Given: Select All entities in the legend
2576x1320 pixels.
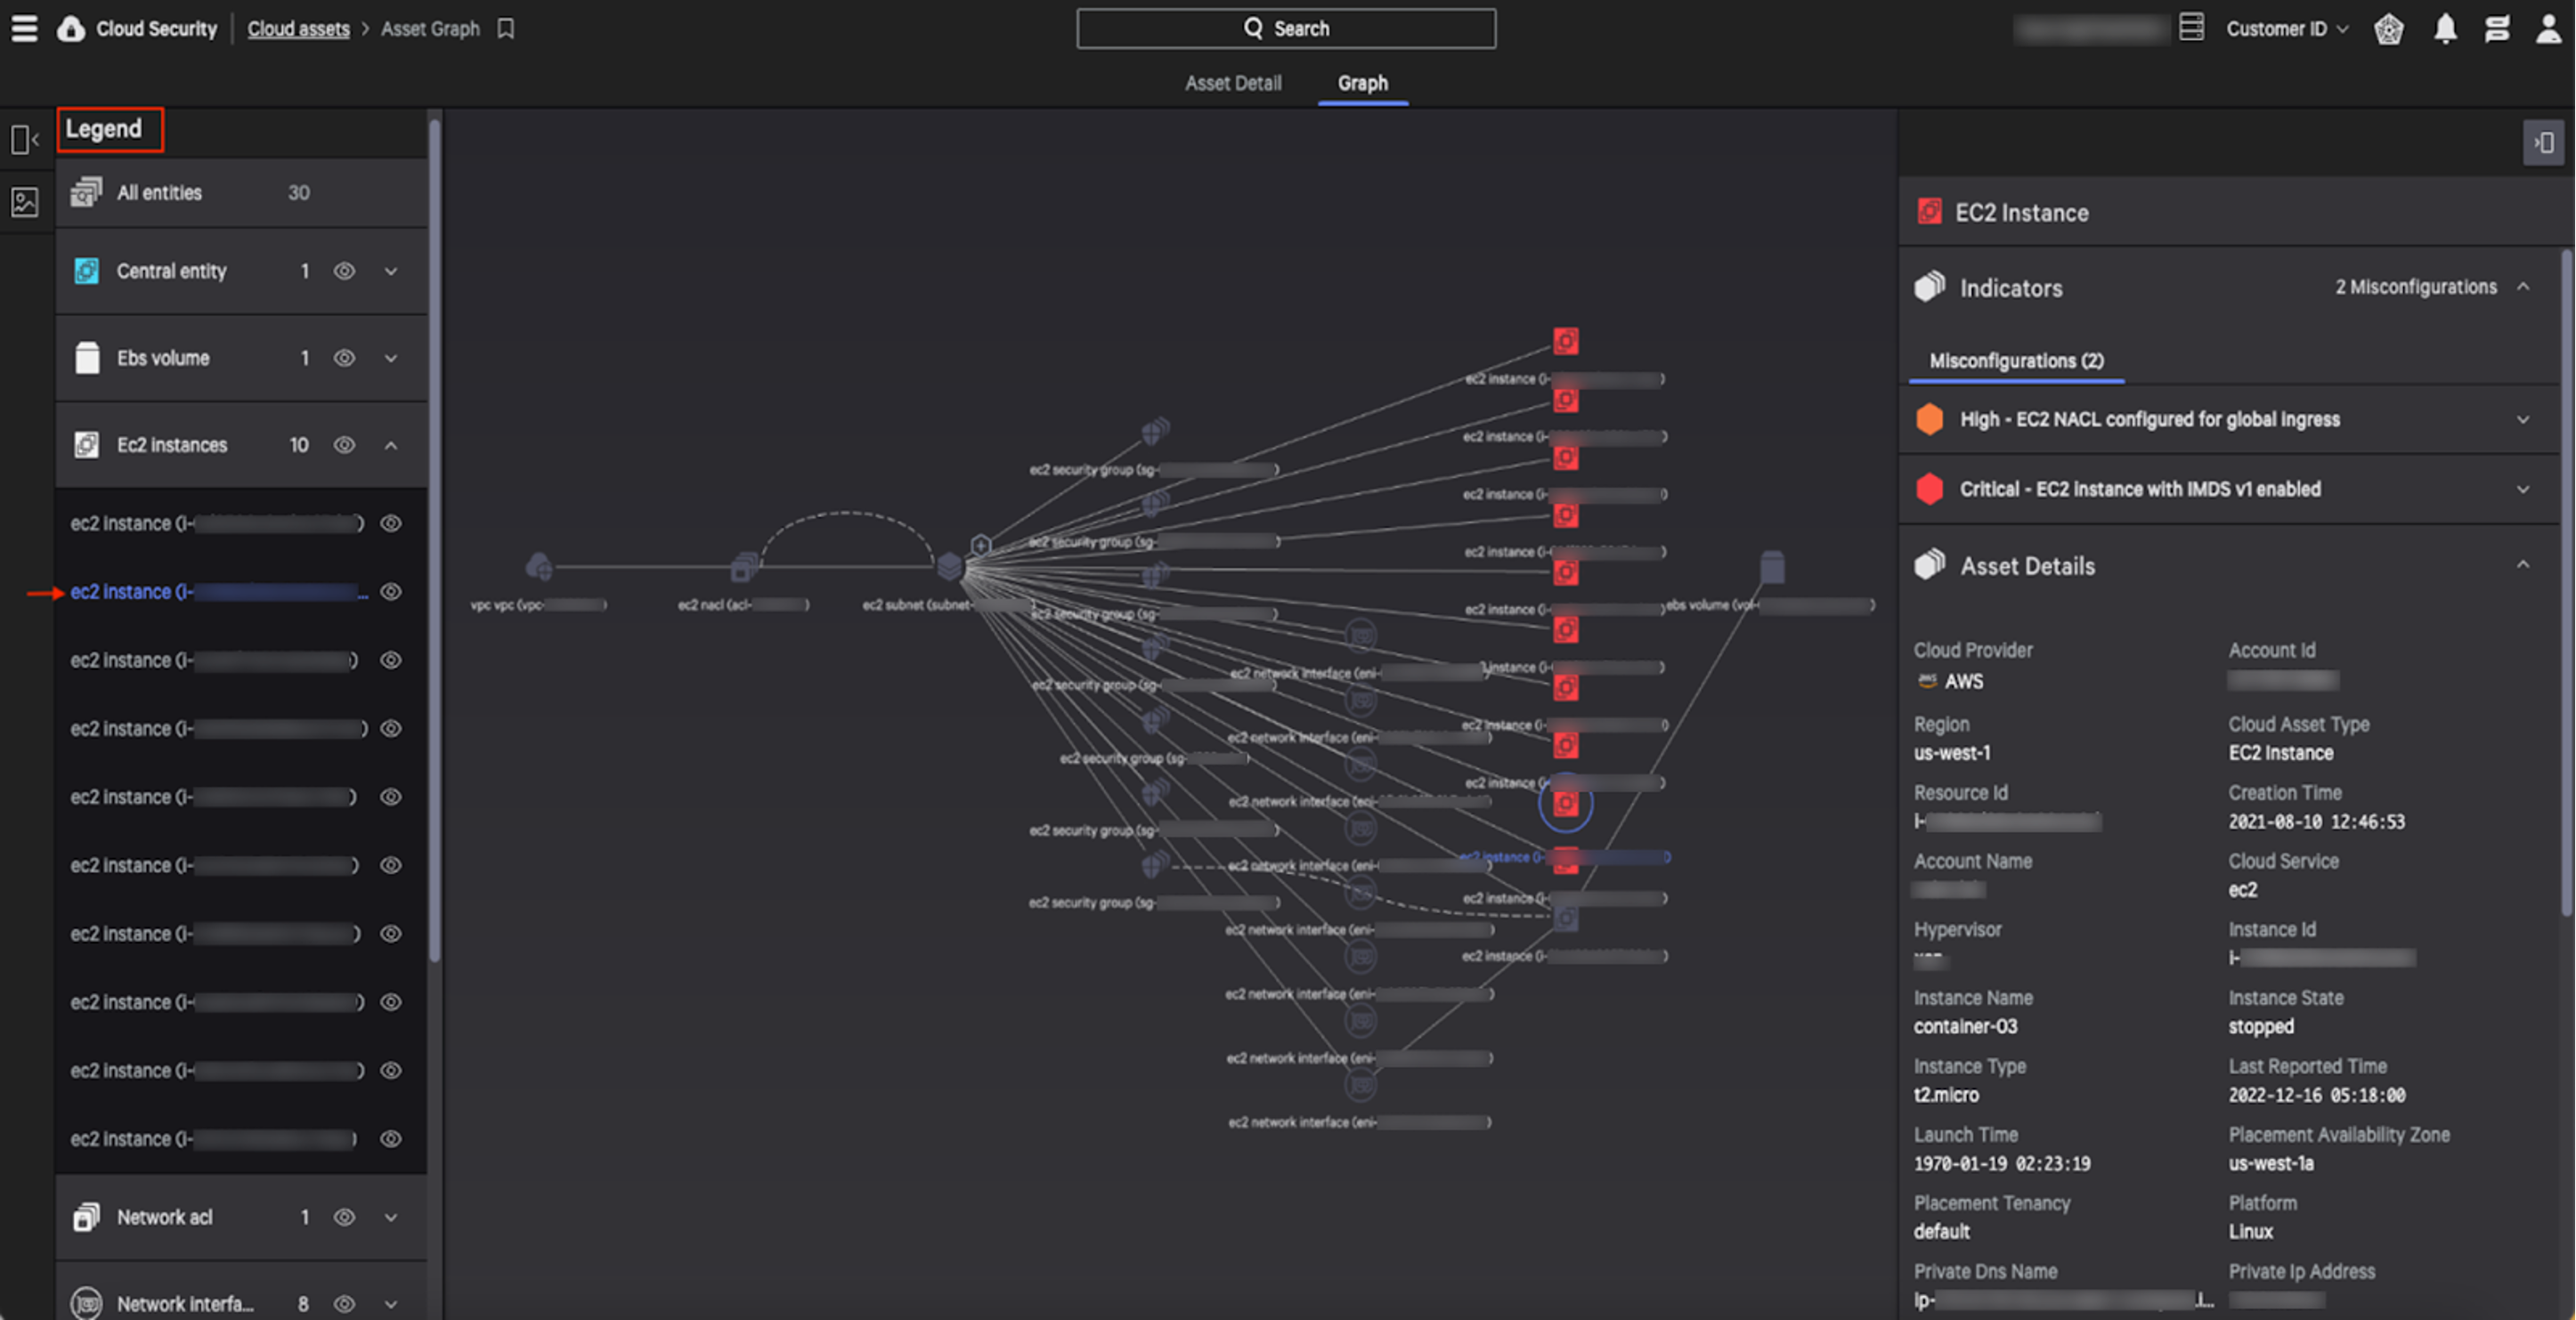Looking at the screenshot, I should click(241, 192).
